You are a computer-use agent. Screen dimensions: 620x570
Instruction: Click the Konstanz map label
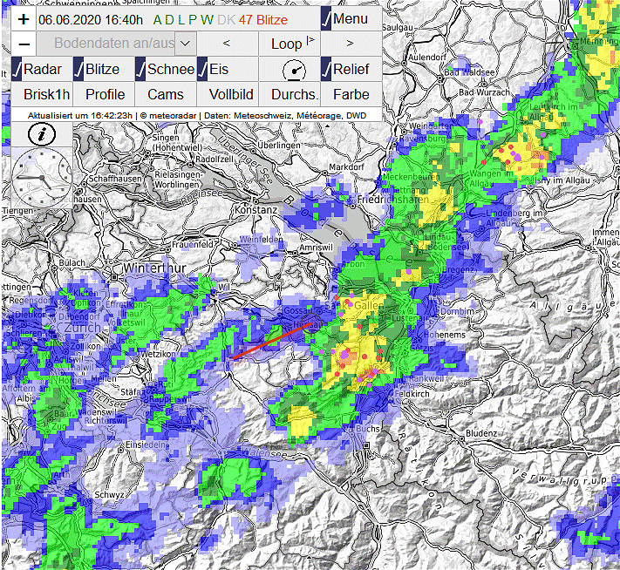(255, 209)
